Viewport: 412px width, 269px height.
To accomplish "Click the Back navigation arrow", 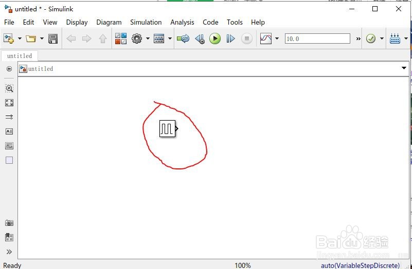I will click(x=71, y=39).
